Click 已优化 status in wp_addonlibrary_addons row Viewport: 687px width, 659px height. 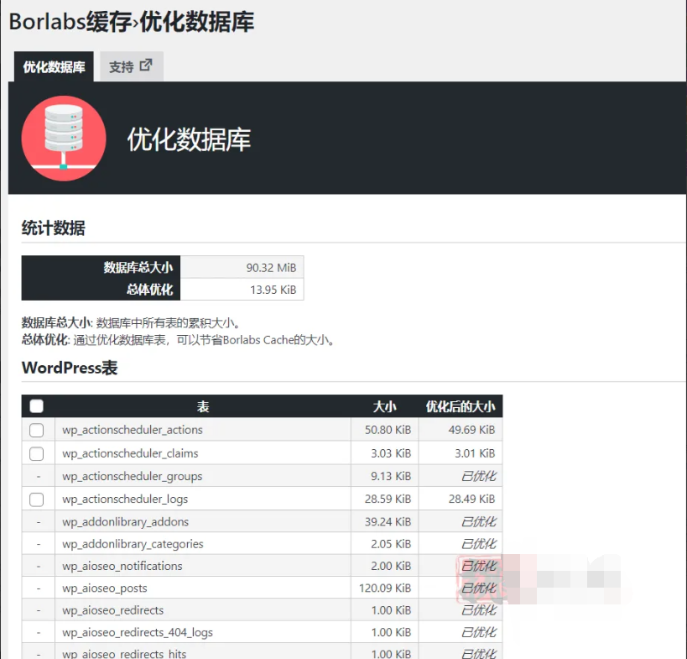pos(478,522)
